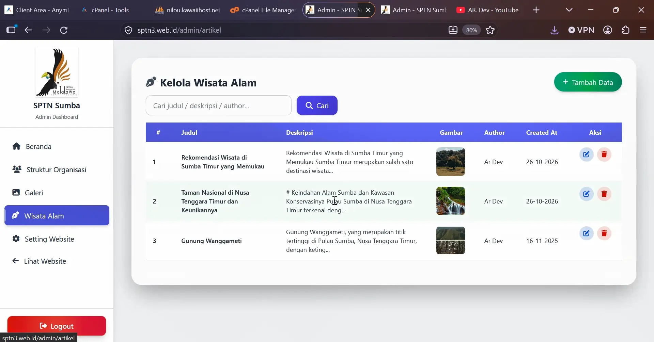
Task: Click the VPN indicator in toolbar
Action: coord(581,30)
